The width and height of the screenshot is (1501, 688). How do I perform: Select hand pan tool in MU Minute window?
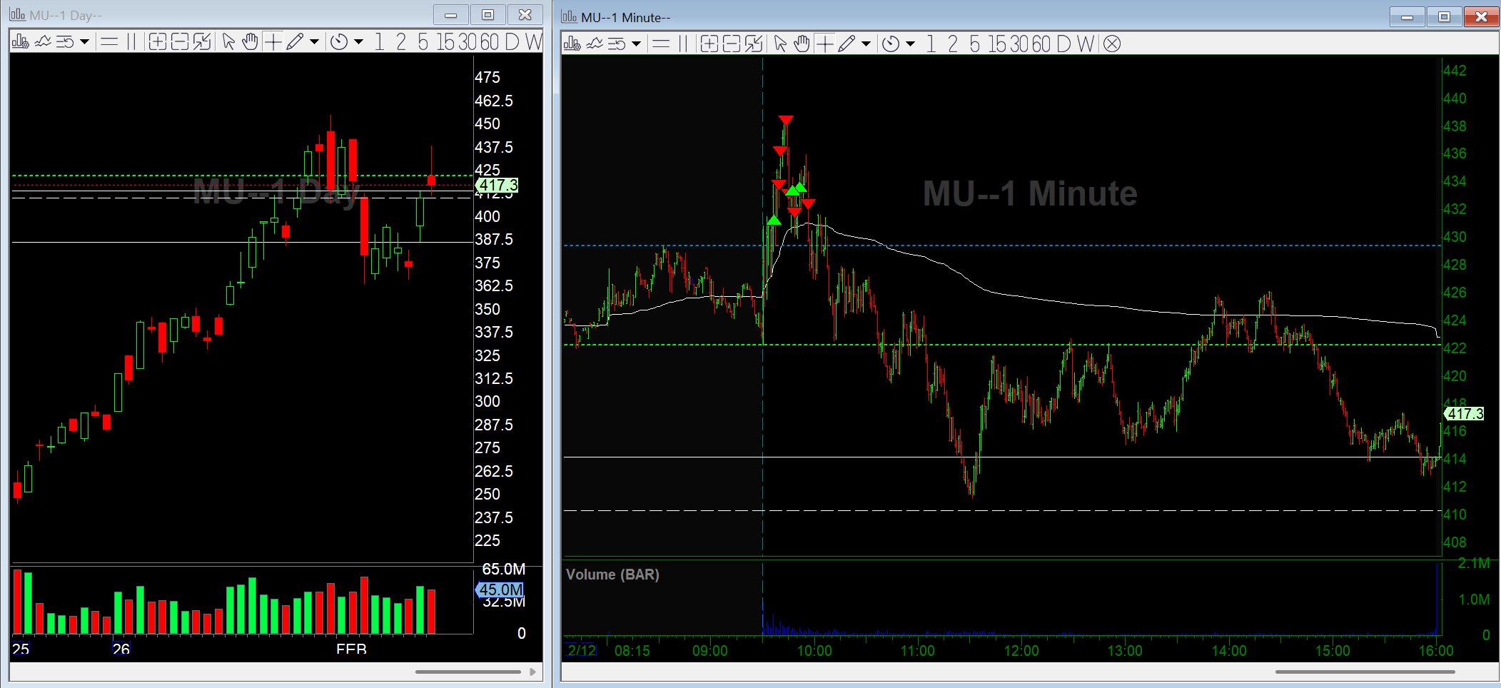tap(802, 44)
